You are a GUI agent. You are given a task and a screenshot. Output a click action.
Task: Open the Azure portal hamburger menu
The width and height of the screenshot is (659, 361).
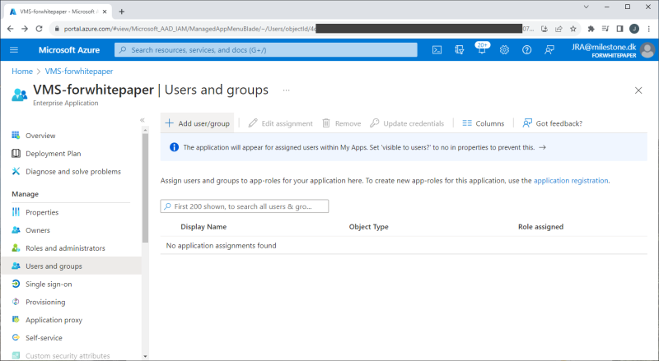coord(14,50)
